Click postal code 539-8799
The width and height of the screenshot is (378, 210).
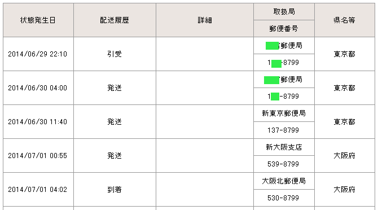pyautogui.click(x=283, y=164)
